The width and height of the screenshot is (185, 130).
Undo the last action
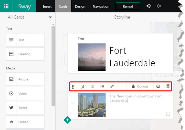149,6
